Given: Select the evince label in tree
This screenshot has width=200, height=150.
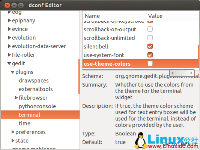Looking at the screenshot, I should pos(20,29).
